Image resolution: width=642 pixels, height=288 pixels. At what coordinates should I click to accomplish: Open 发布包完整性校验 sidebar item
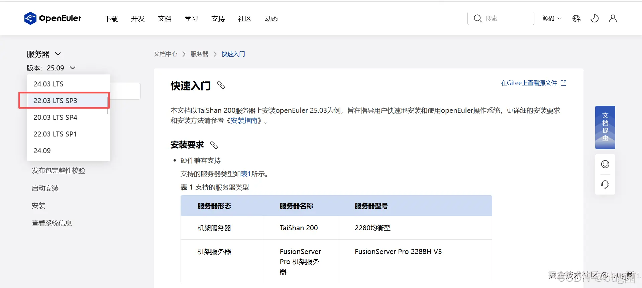(x=59, y=171)
